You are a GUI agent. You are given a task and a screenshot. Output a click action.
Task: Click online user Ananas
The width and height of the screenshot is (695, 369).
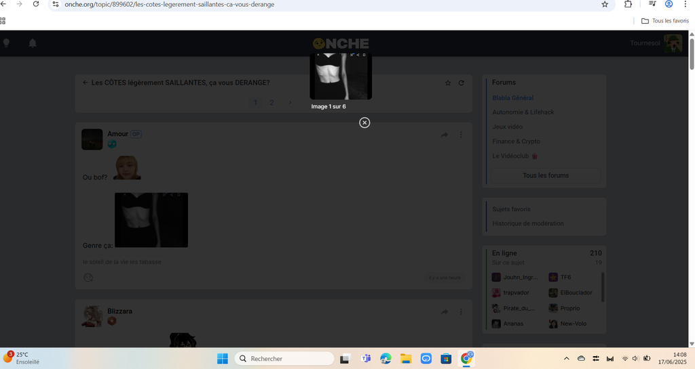(508, 324)
